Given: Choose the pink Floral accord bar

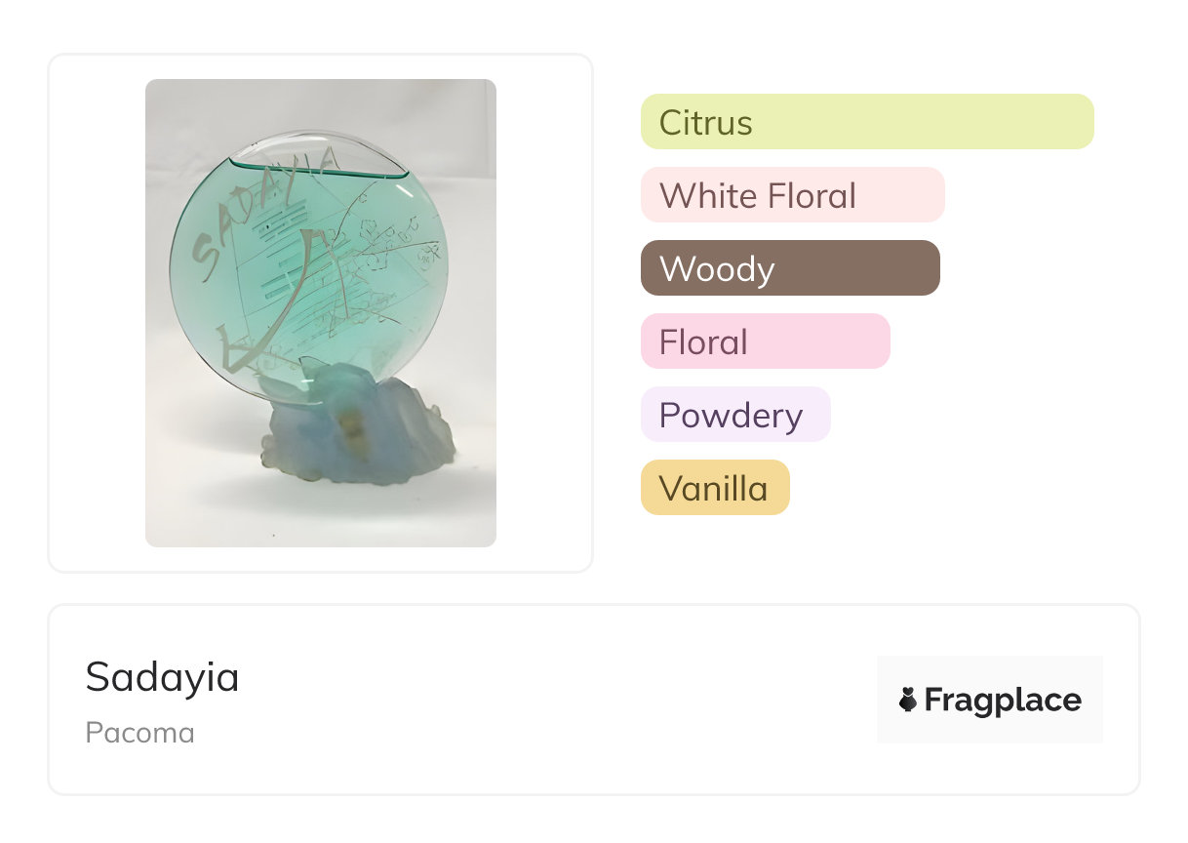Looking at the screenshot, I should coord(765,341).
